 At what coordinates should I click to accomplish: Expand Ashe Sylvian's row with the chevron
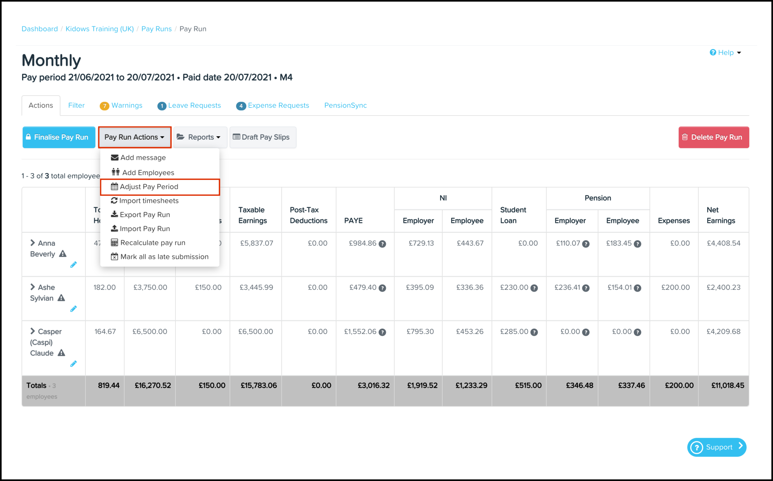(x=32, y=287)
